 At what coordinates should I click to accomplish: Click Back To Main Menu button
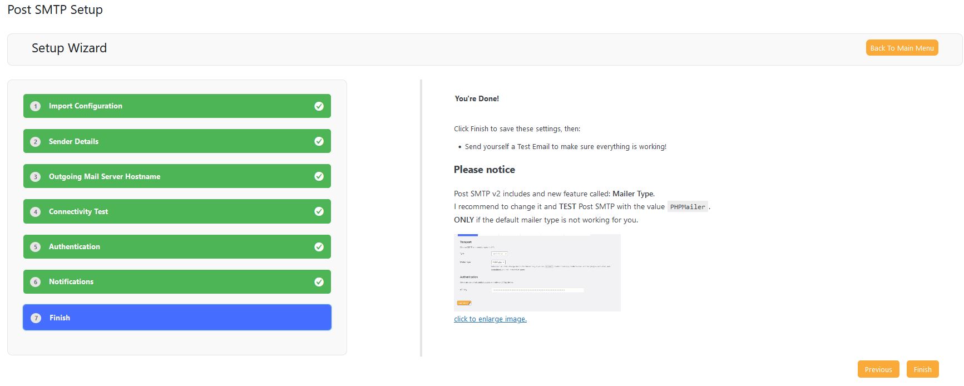click(902, 48)
